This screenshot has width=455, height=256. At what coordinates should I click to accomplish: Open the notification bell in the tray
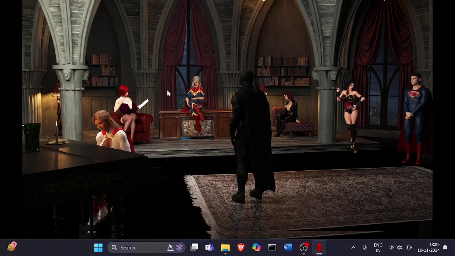tap(445, 247)
